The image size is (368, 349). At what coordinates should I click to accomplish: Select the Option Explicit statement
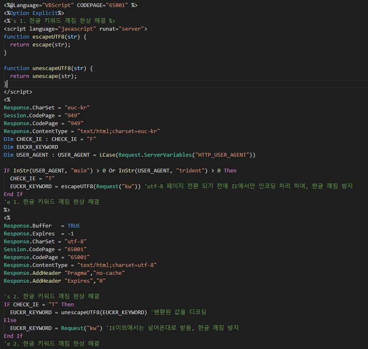pos(34,13)
